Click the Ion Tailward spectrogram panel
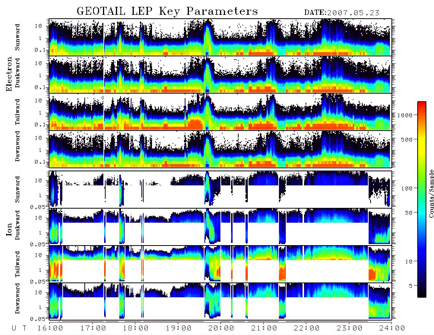This screenshot has height=335, width=434. (220, 264)
